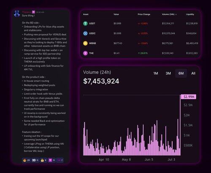The image size is (211, 173).
Task: Switch the chart range to 3M
Action: [168, 73]
